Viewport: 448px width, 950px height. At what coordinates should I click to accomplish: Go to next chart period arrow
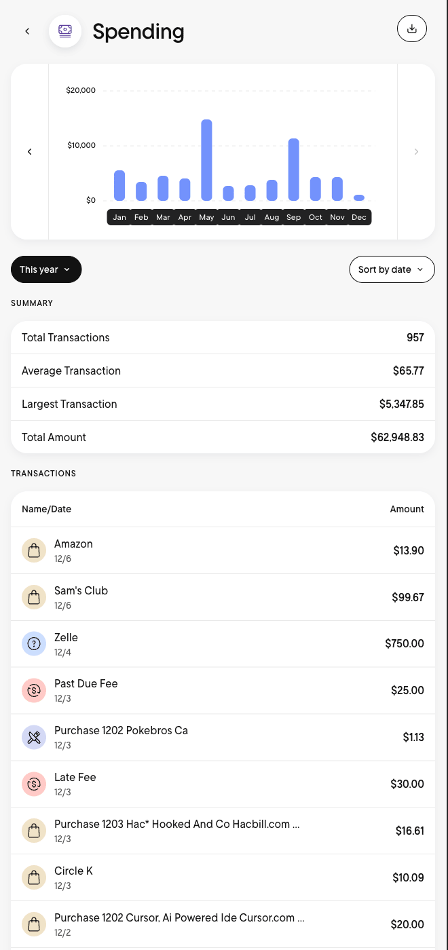[416, 151]
